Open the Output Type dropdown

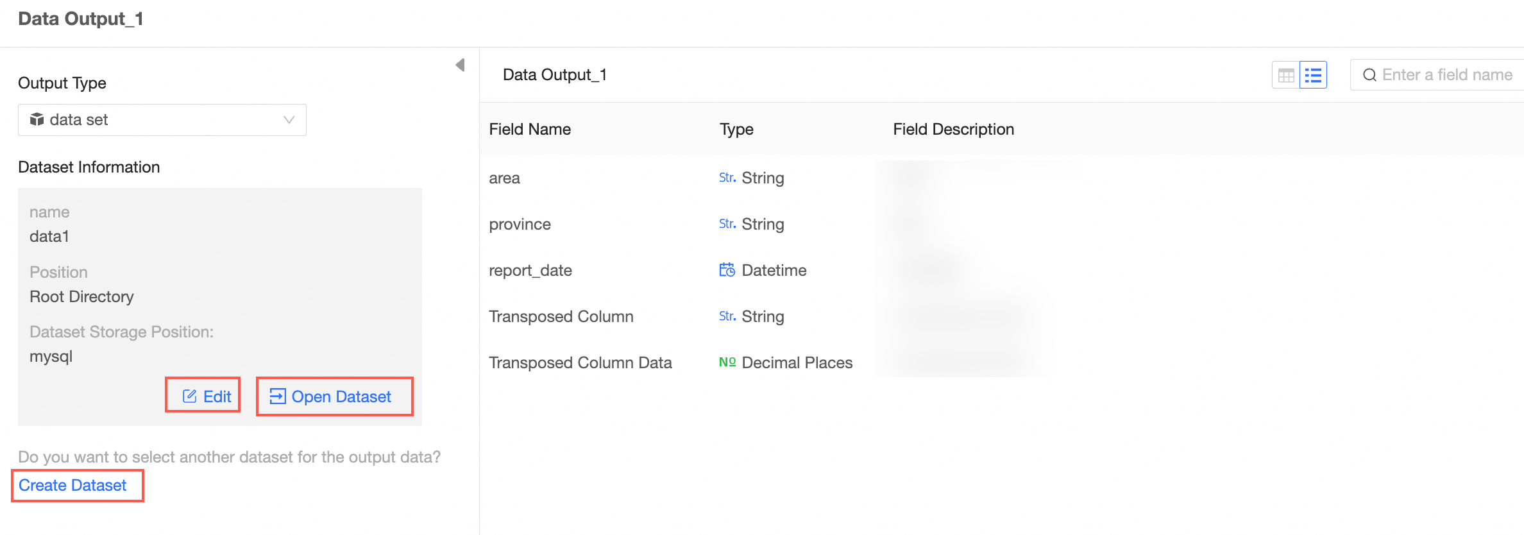[x=162, y=120]
